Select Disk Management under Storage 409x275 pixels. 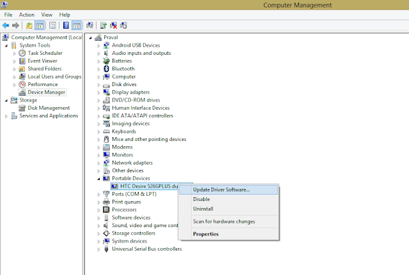pyautogui.click(x=49, y=108)
